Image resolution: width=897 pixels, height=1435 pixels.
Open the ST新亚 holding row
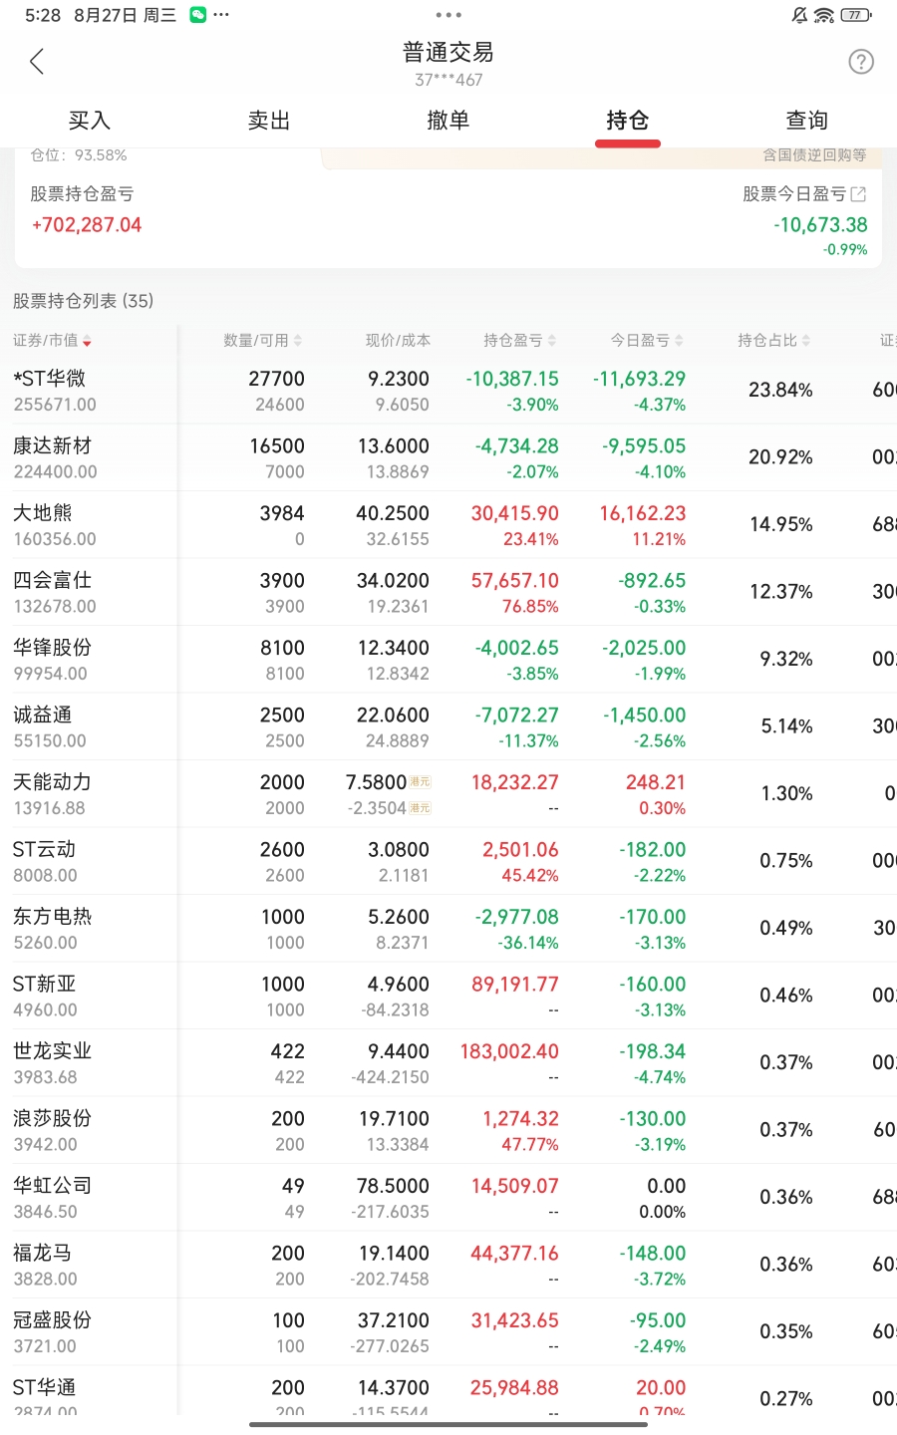448,996
